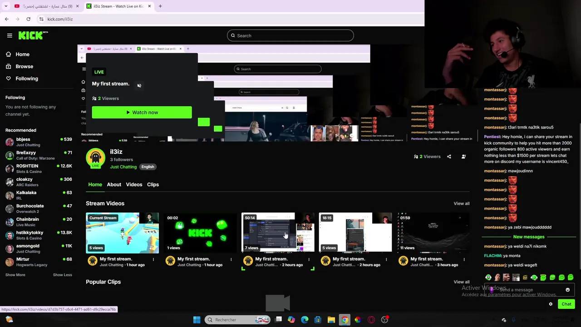Open options menu of 18:15 video

pos(386,260)
